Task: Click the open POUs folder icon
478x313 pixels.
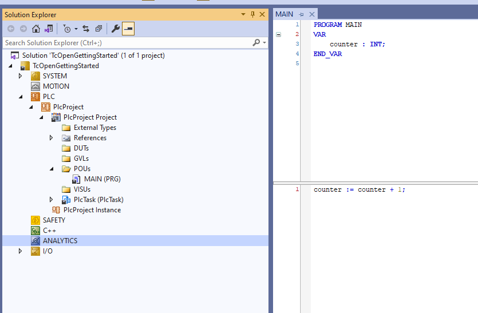Action: tap(66, 169)
